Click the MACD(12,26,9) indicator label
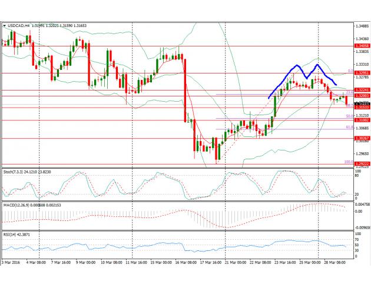Viewport: 371px width, 288px height. coord(19,204)
